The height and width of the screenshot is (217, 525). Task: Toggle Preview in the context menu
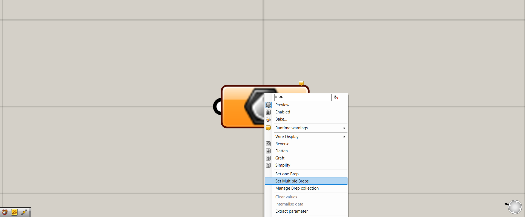306,105
